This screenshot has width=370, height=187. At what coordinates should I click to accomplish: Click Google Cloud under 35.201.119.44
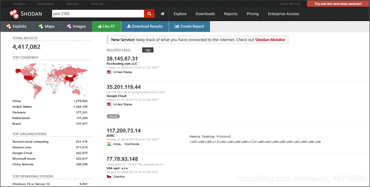[117, 96]
